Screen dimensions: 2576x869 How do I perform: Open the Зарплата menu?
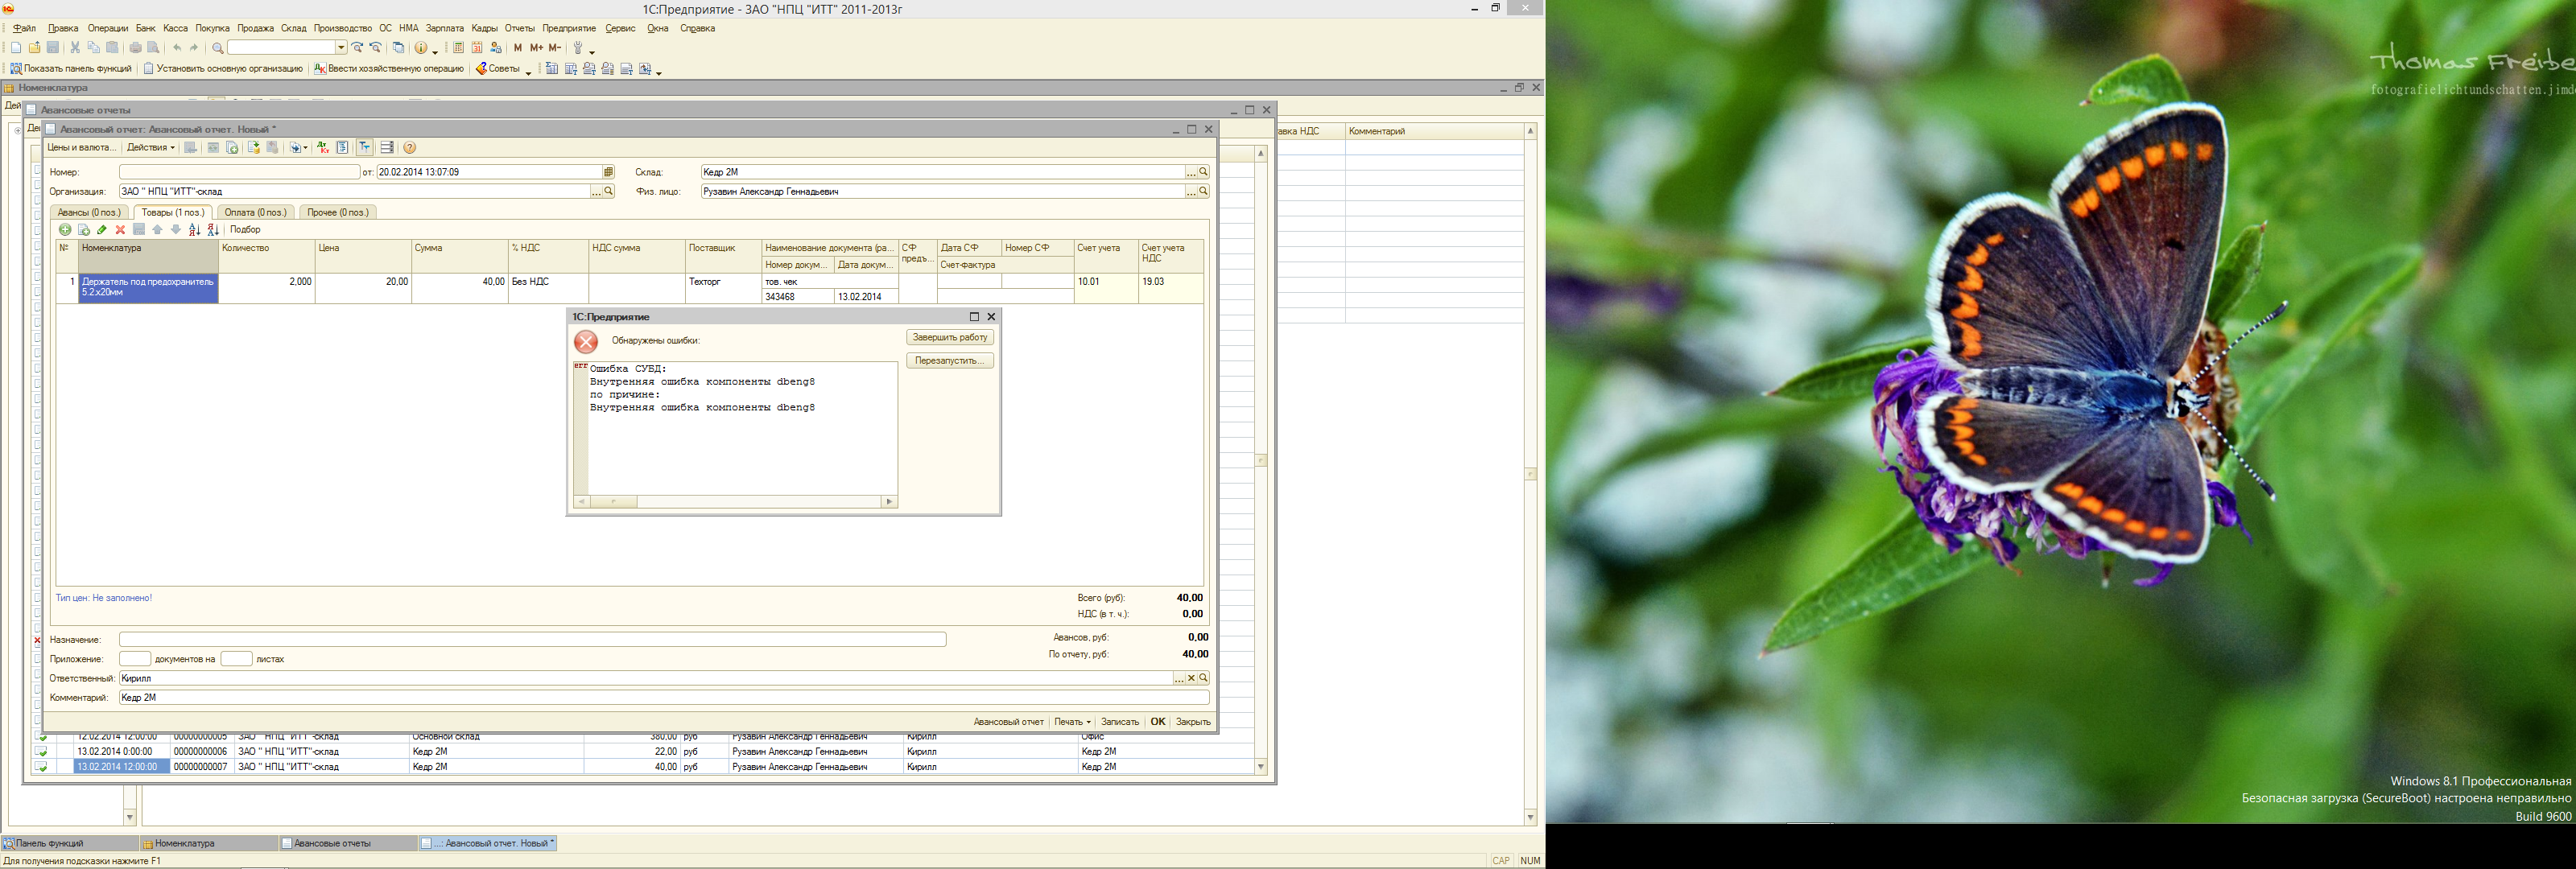click(445, 28)
